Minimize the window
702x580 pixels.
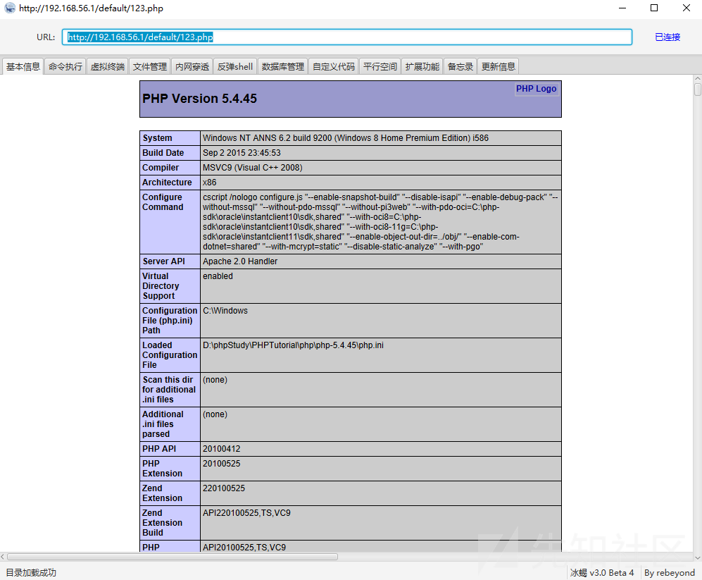pyautogui.click(x=622, y=8)
